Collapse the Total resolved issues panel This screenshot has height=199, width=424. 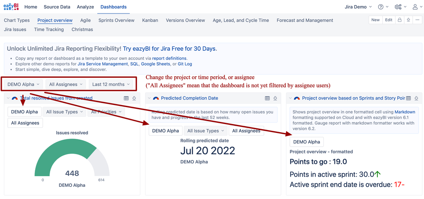[8, 98]
